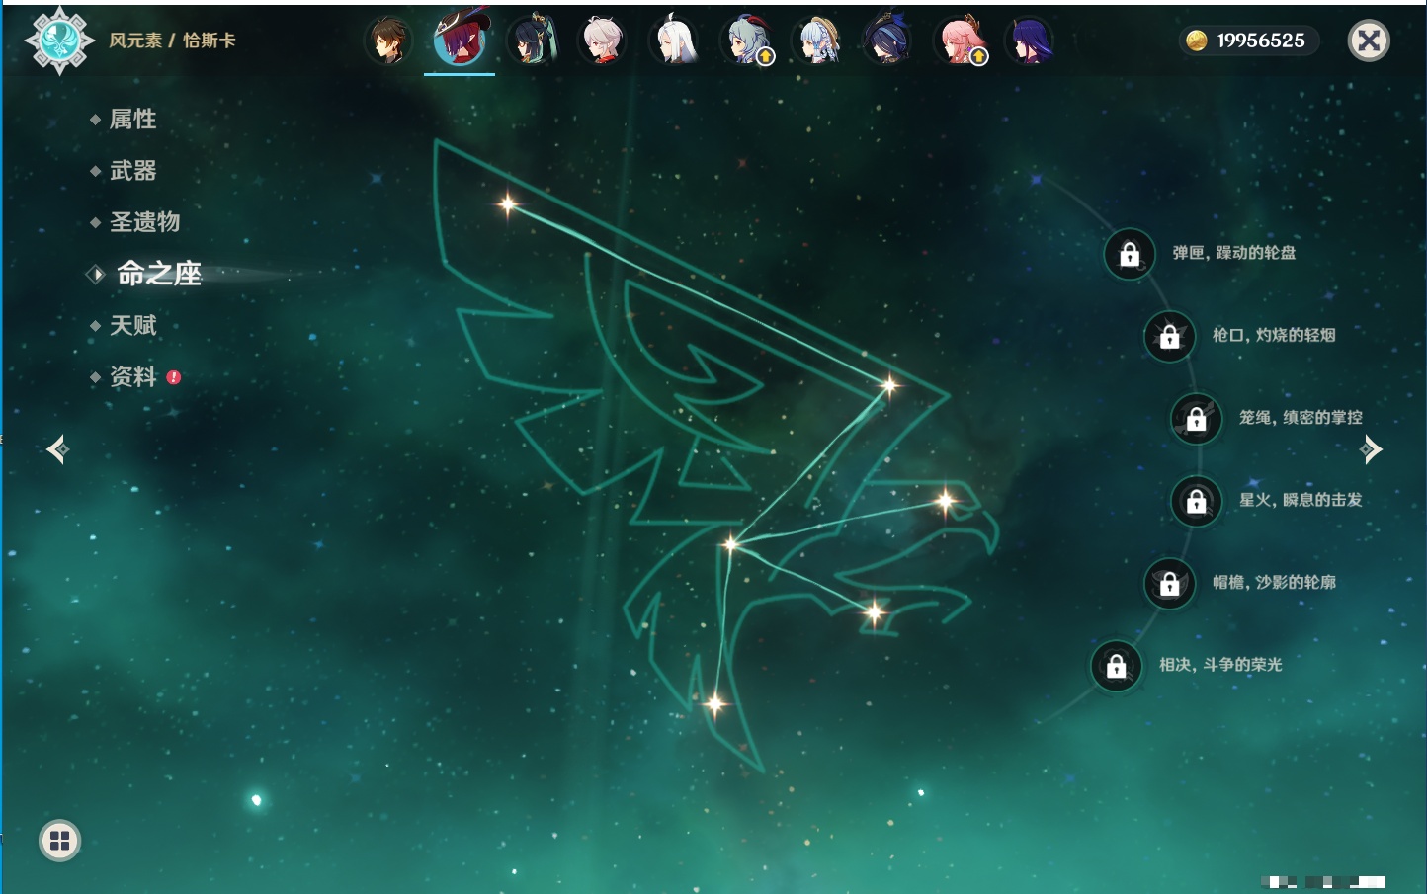Viewport: 1427px width, 894px height.
Task: Click the lock icon for 笼绳，缜密的掌控
Action: pos(1197,419)
